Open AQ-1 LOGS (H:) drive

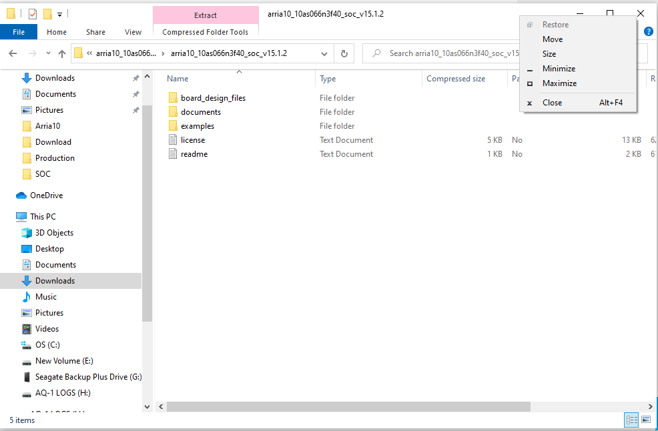pyautogui.click(x=63, y=393)
